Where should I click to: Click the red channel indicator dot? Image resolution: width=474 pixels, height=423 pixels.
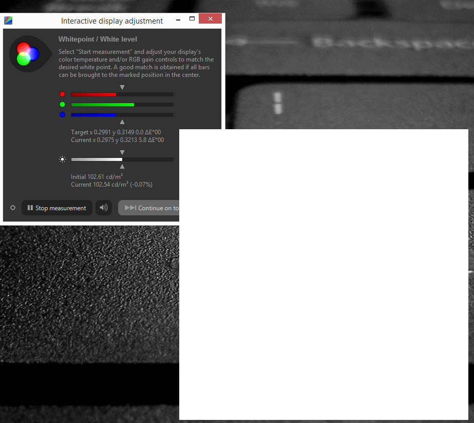coord(62,94)
